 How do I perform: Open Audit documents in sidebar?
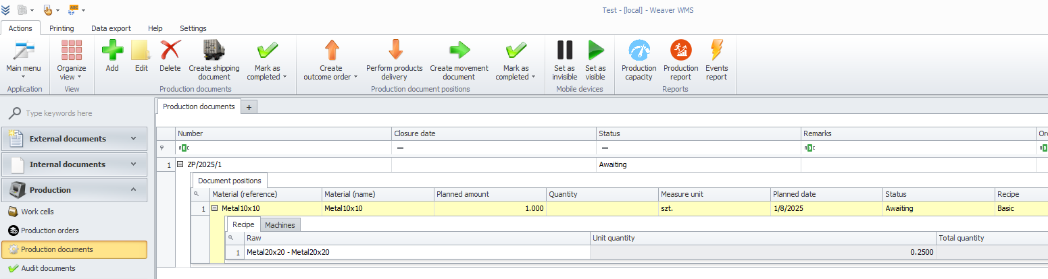(x=74, y=268)
